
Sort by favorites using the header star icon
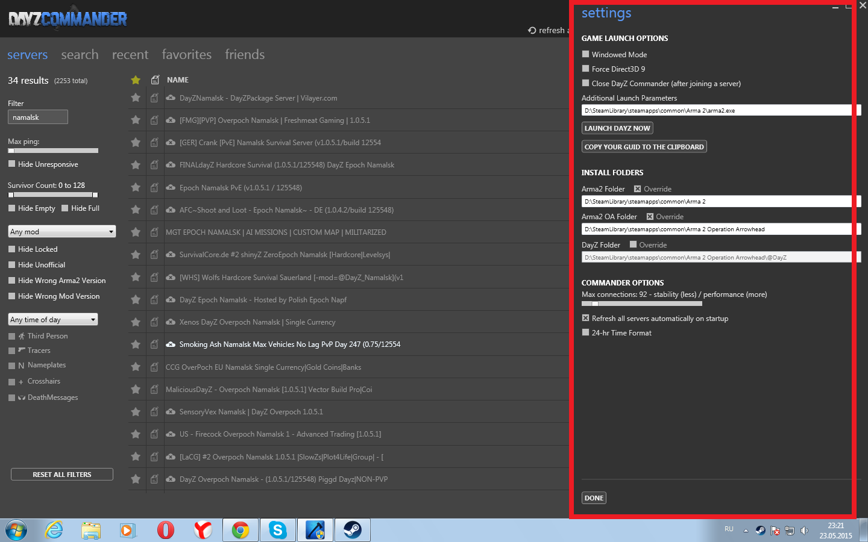[x=136, y=79]
